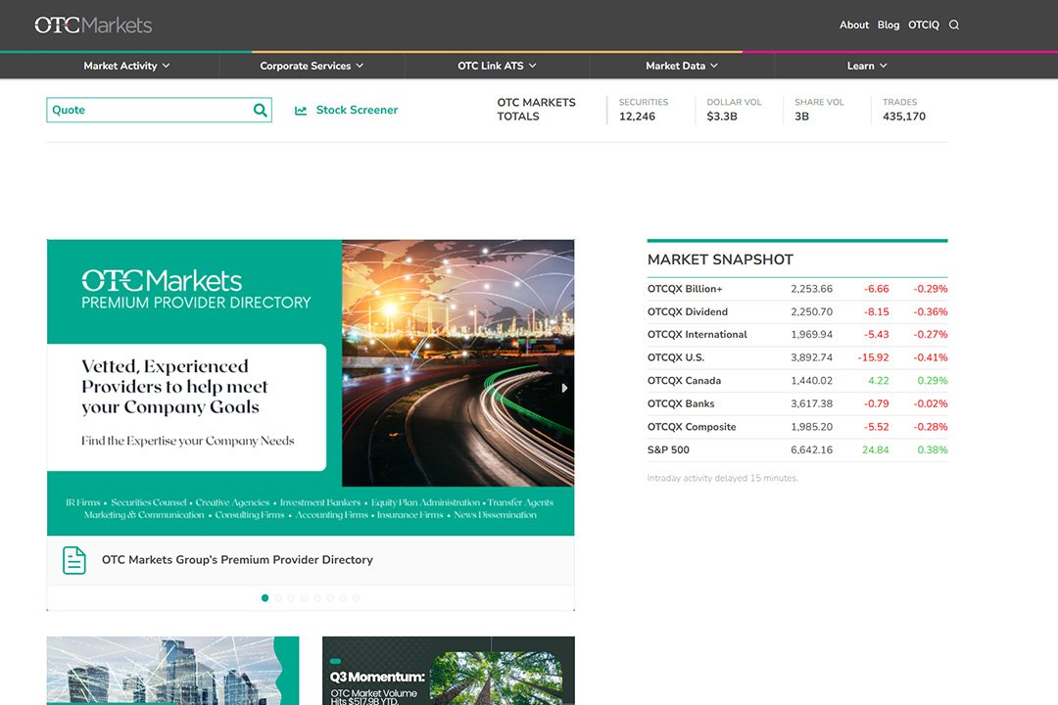Open the Blog link

(x=889, y=25)
